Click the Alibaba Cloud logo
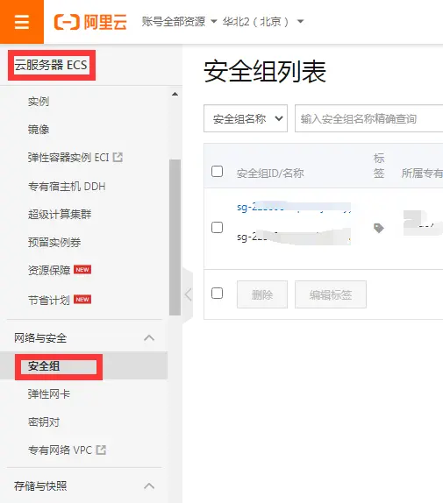Viewport: 443px width, 503px height. 90,22
